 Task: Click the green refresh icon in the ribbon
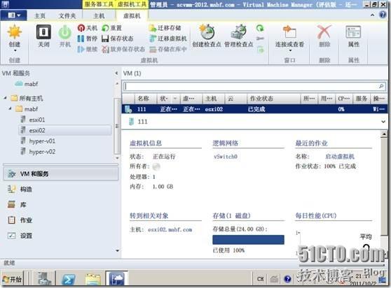(x=260, y=28)
